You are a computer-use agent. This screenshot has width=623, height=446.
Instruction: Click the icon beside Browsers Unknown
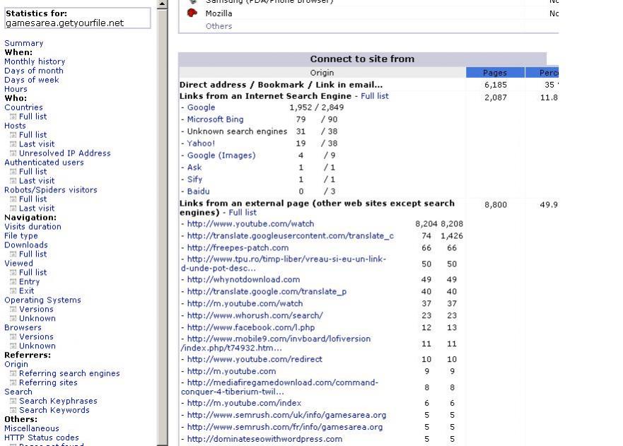click(x=13, y=346)
